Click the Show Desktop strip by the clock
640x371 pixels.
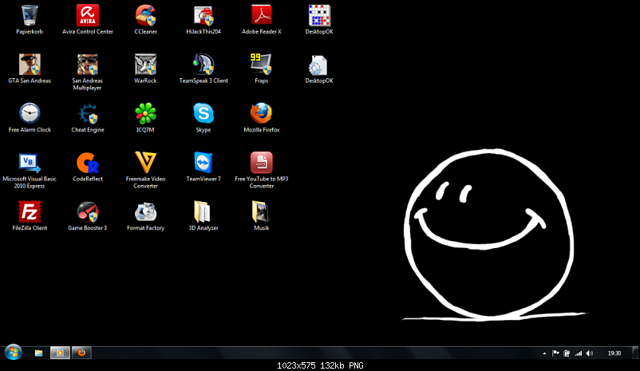635,353
